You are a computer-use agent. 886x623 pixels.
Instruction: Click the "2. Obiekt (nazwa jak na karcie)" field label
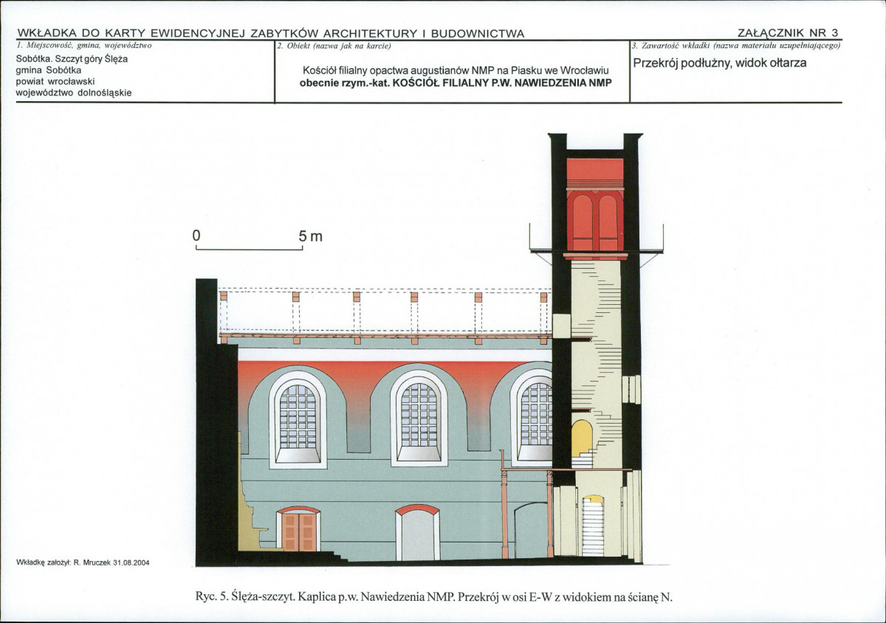coord(333,46)
